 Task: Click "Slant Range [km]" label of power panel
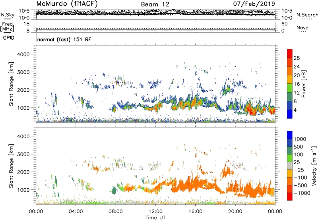tap(11, 84)
